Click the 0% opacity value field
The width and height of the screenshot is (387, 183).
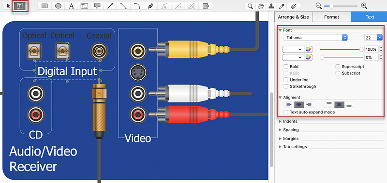pos(371,57)
